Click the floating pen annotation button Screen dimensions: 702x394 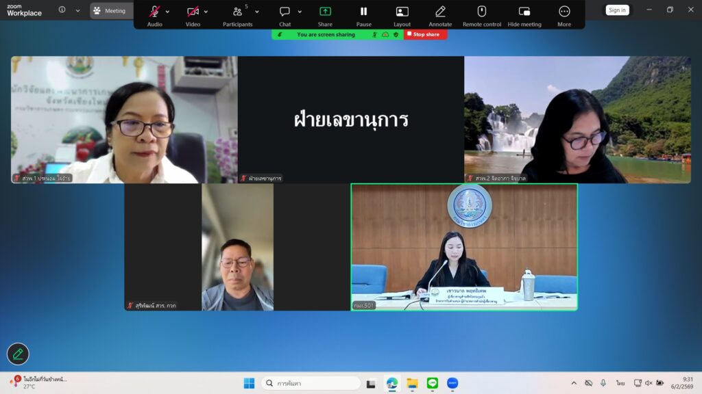coord(18,354)
